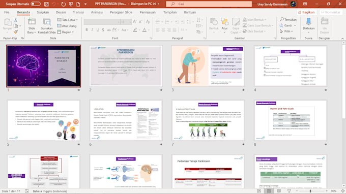Viewport: 346px width, 194px height.
Task: Click the status bar slideshow icon
Action: click(289, 191)
